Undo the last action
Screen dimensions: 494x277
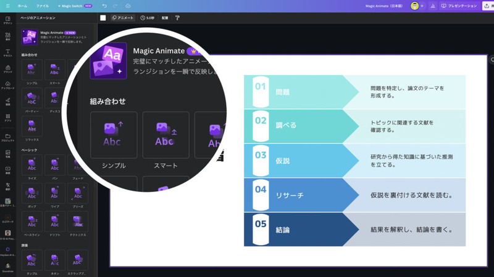[104, 6]
